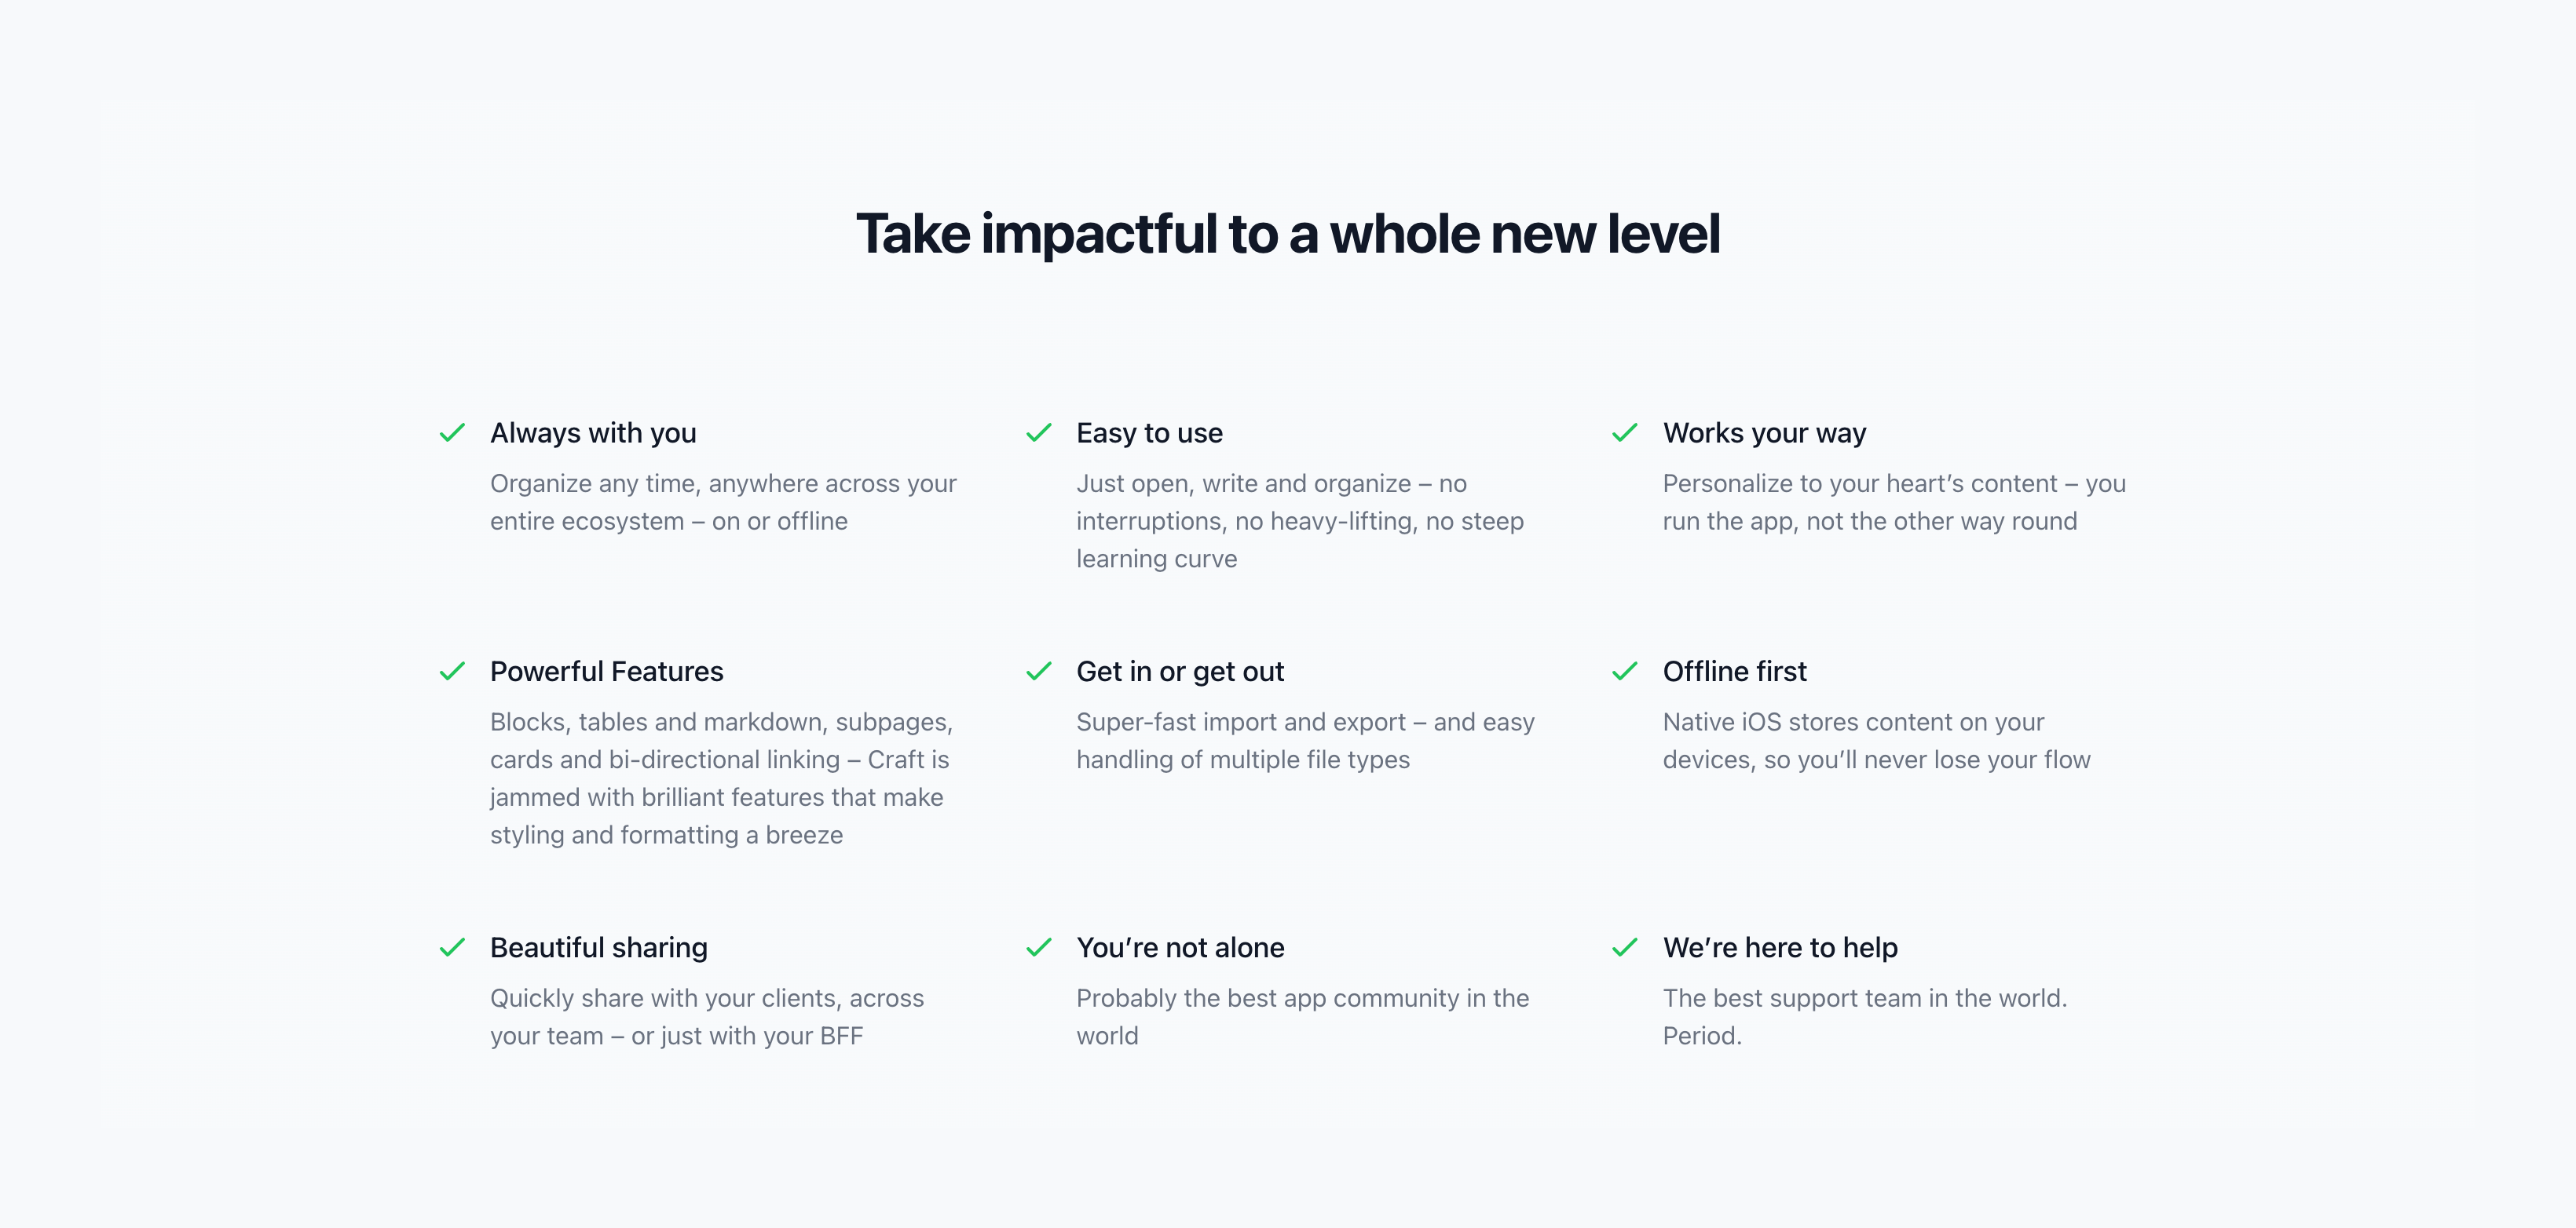This screenshot has width=2576, height=1228.
Task: Click the checkmark next to You're not alone
Action: 1039,947
